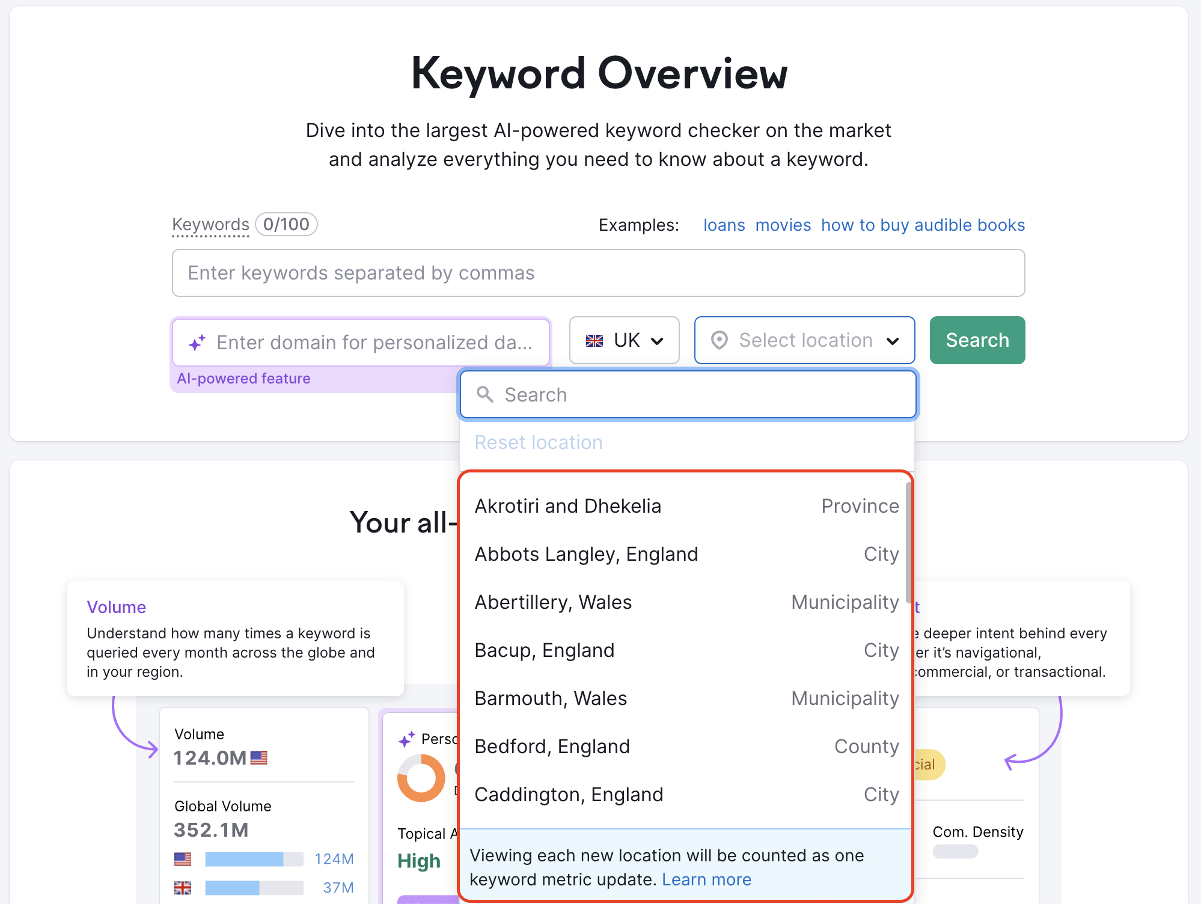
Task: Open the UK country dropdown
Action: tap(624, 340)
